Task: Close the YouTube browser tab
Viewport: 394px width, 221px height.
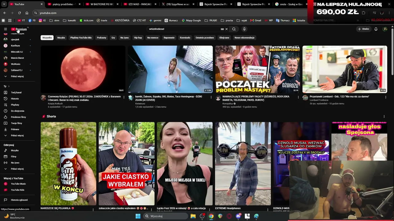Action: pyautogui.click(x=42, y=4)
